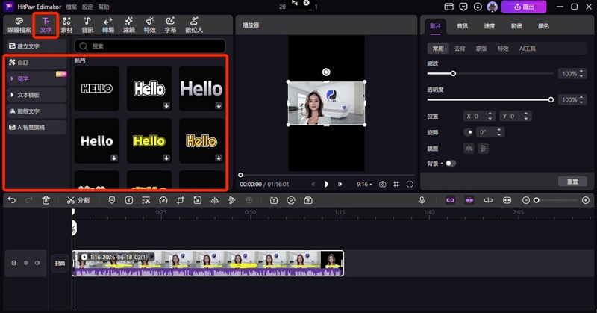
Task: Open the 檔案 menu
Action: [x=71, y=6]
